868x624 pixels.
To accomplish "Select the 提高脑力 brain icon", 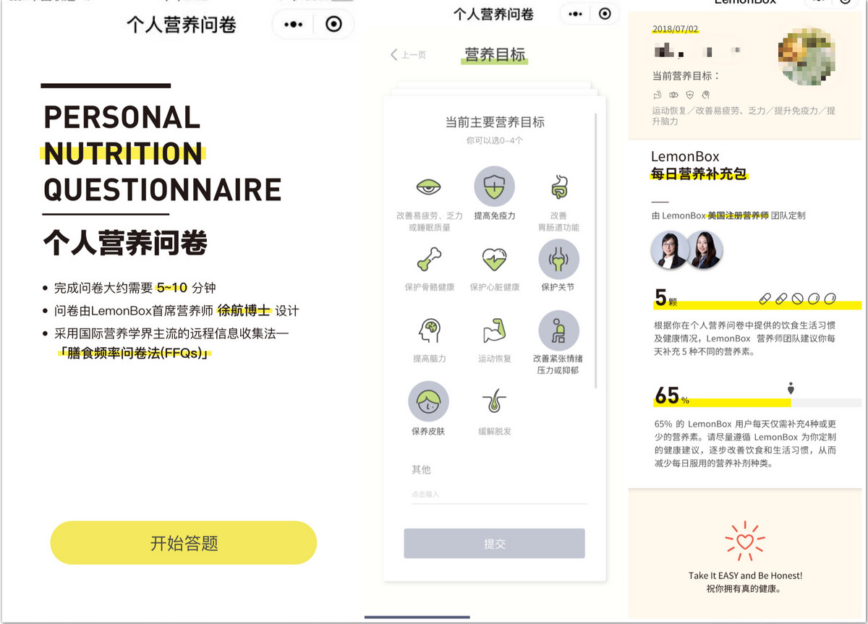I will (x=429, y=331).
